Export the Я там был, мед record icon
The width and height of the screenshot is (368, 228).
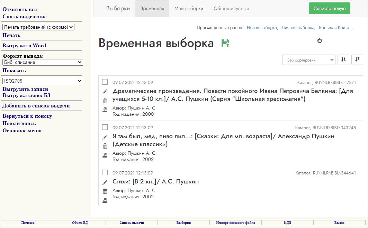[105, 155]
